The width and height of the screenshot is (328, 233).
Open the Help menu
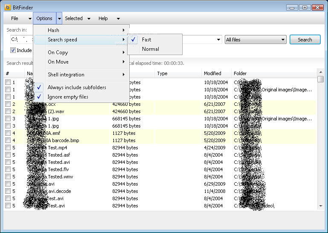point(103,18)
